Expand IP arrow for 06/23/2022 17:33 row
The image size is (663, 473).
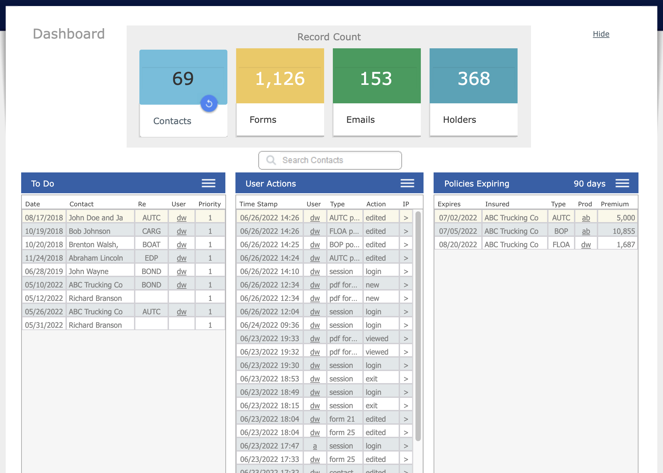(406, 459)
